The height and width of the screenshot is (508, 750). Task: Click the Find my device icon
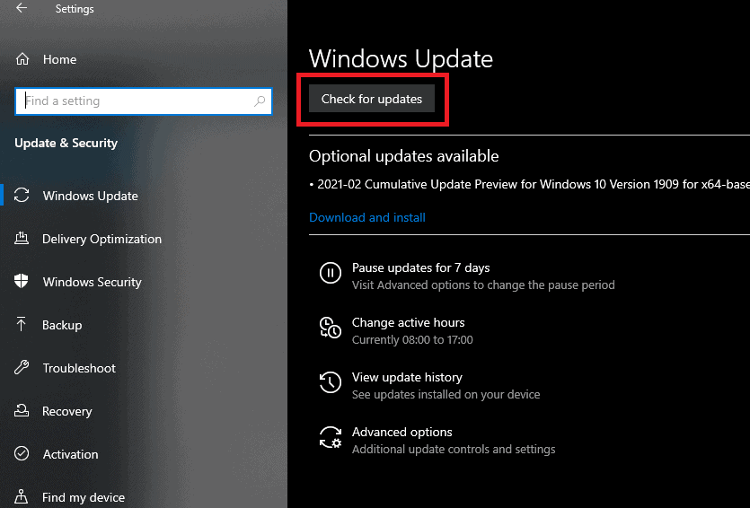(21, 496)
